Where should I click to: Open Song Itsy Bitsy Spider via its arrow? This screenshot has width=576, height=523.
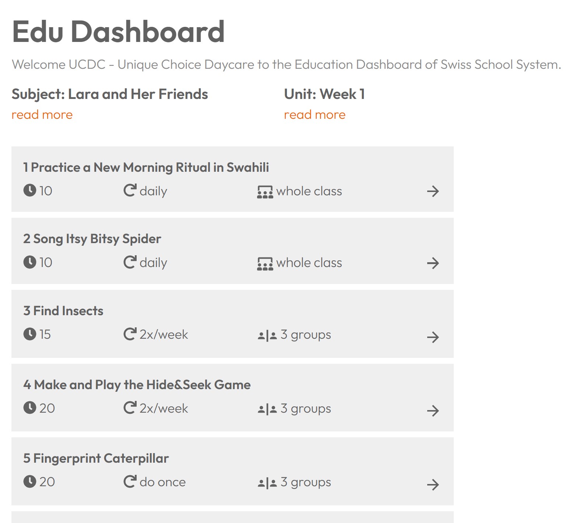(433, 263)
